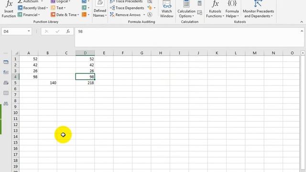This screenshot has height=172, width=306.
Task: Click the binoculars Find and Replace icon
Action: 6,103
